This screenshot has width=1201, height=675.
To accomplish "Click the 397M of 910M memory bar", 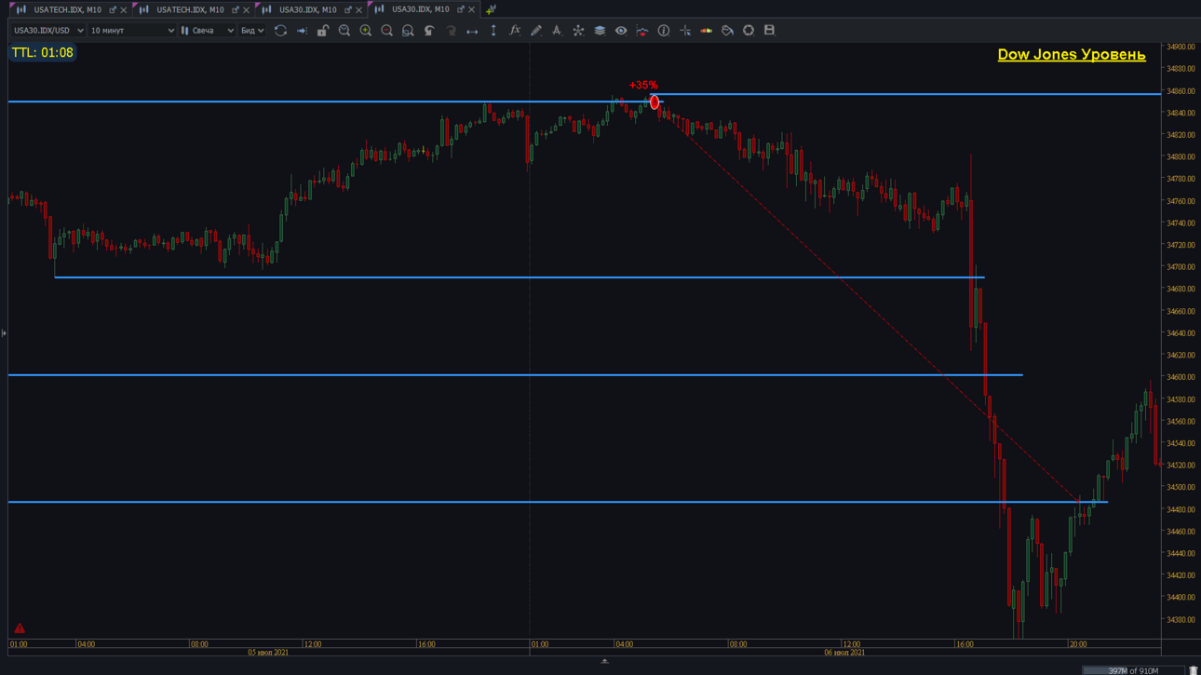I will tap(1133, 670).
